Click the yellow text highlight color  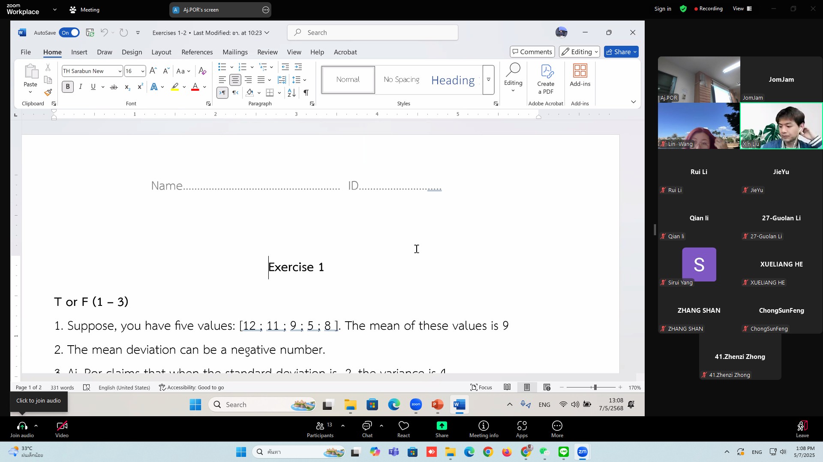point(175,87)
